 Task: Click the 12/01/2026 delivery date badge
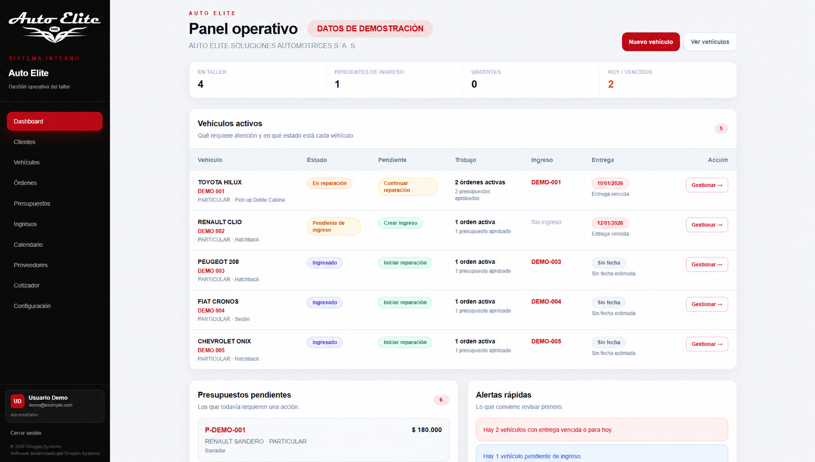click(610, 223)
